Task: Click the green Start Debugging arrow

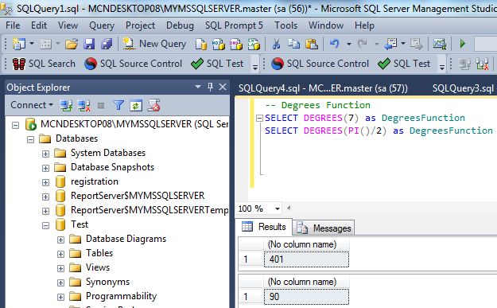Action: pos(463,44)
